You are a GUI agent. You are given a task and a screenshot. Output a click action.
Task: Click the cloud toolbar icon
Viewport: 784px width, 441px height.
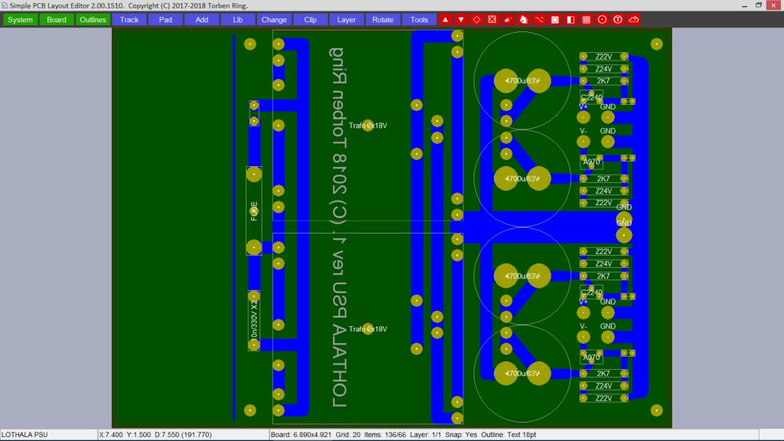pyautogui.click(x=633, y=19)
